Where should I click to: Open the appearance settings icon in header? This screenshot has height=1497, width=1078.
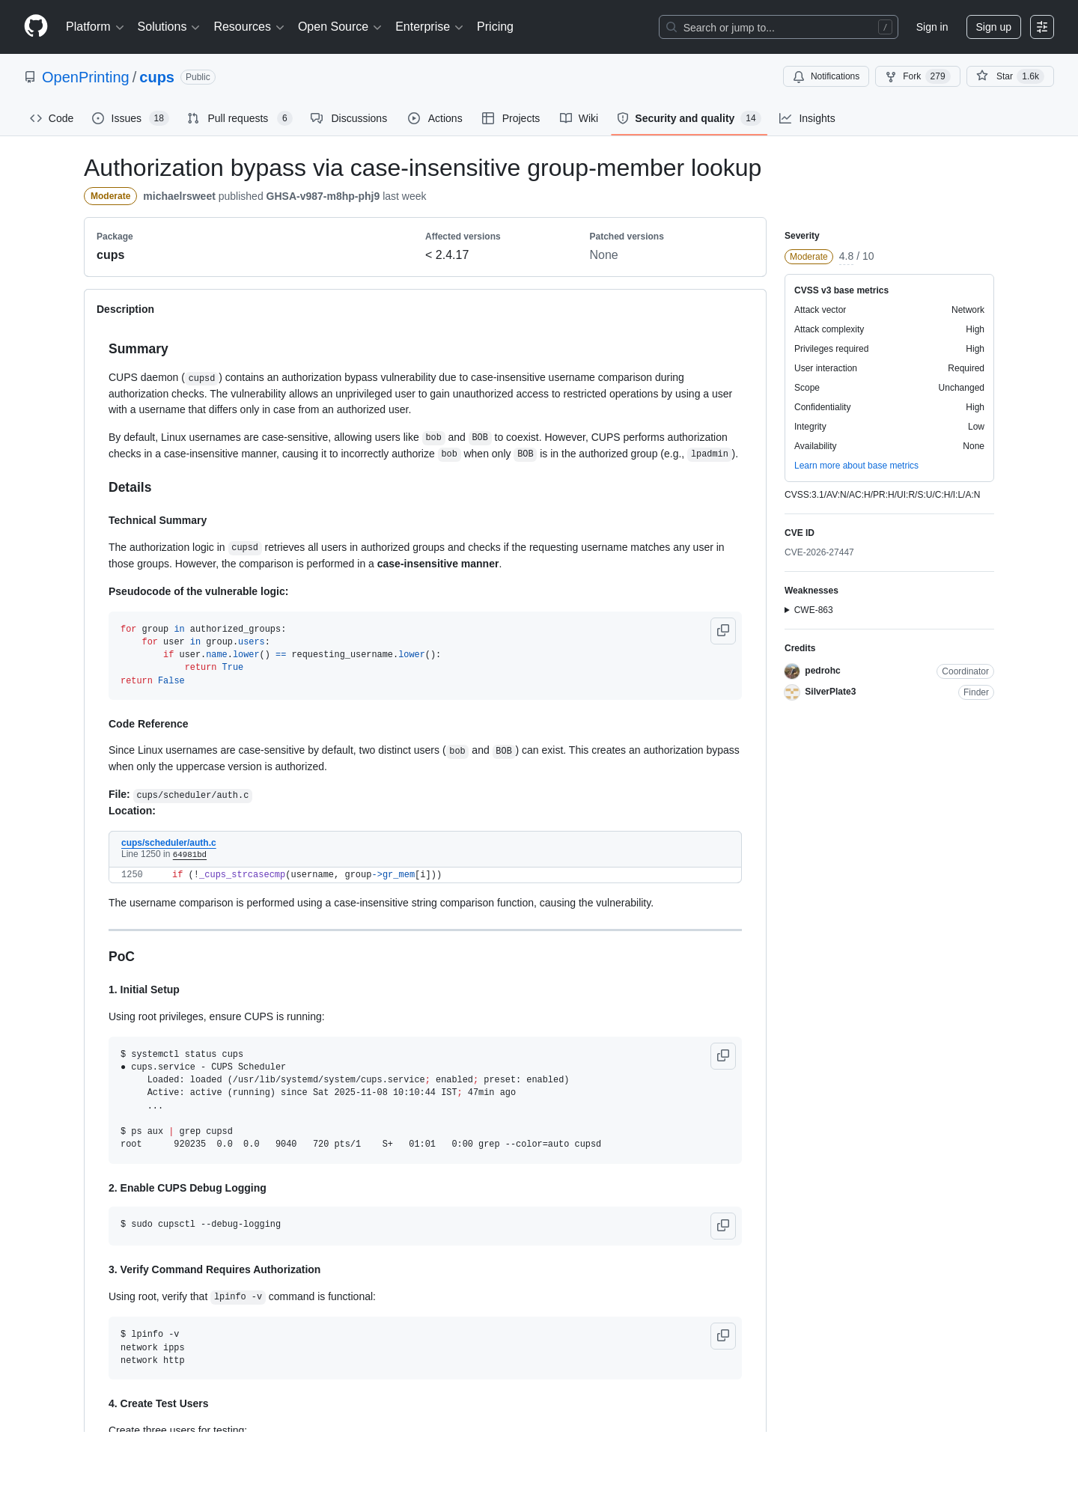pyautogui.click(x=1042, y=27)
